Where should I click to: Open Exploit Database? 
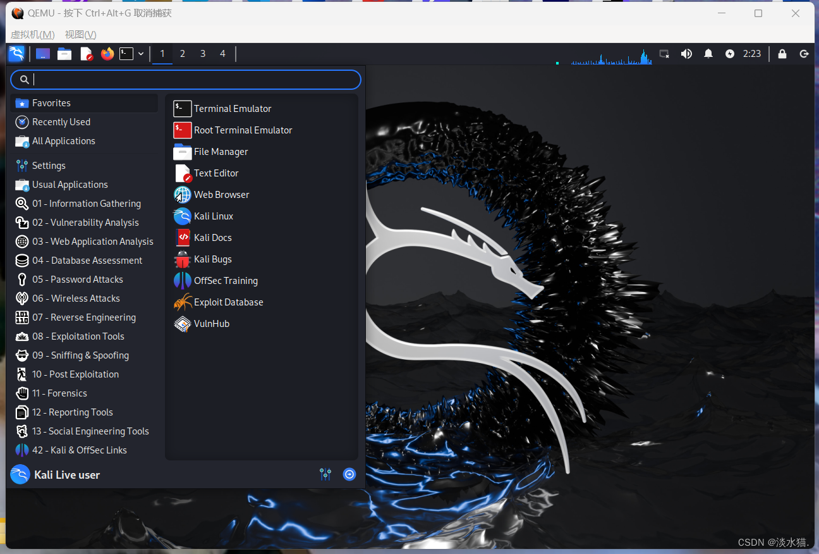[262, 302]
